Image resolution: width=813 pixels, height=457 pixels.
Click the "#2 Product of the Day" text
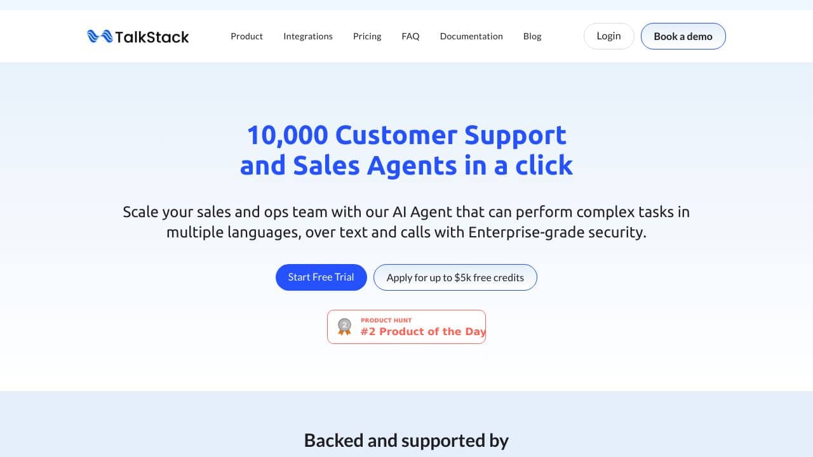423,331
